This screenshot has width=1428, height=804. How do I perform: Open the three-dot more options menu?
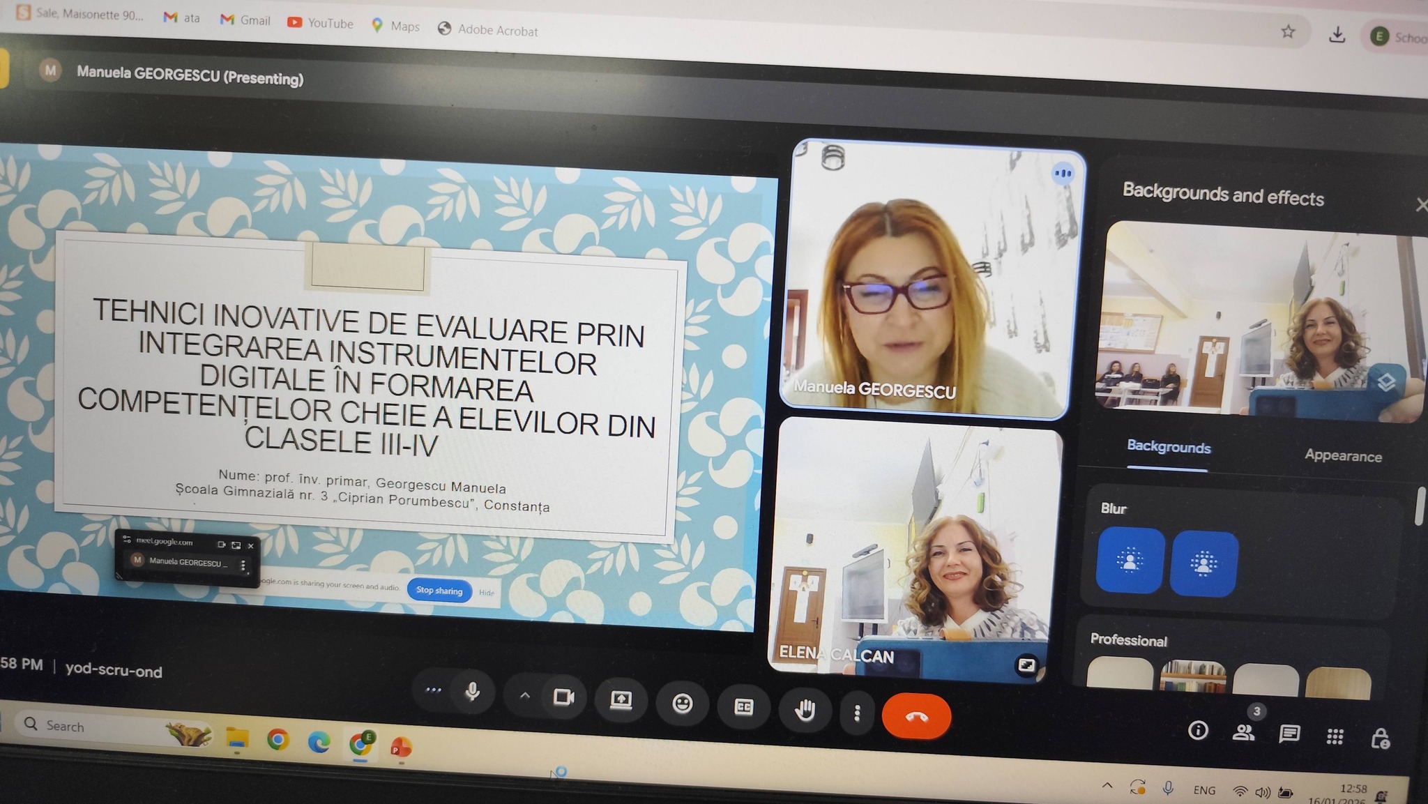tap(857, 713)
